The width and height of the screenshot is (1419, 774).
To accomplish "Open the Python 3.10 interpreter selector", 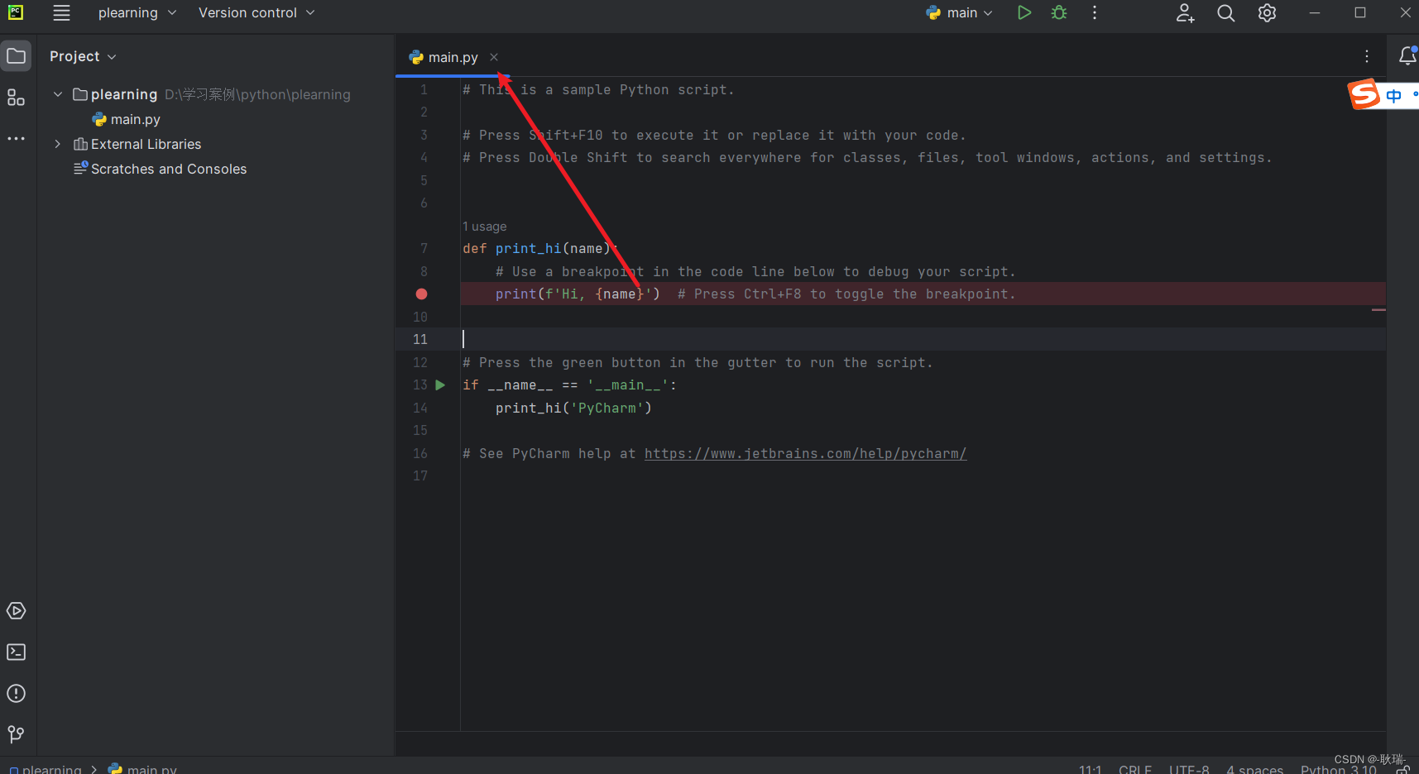I will pos(1338,768).
